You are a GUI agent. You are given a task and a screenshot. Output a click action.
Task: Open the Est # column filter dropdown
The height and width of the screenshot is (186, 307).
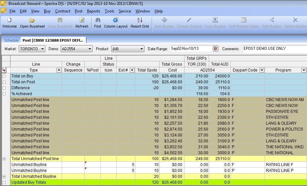132,70
